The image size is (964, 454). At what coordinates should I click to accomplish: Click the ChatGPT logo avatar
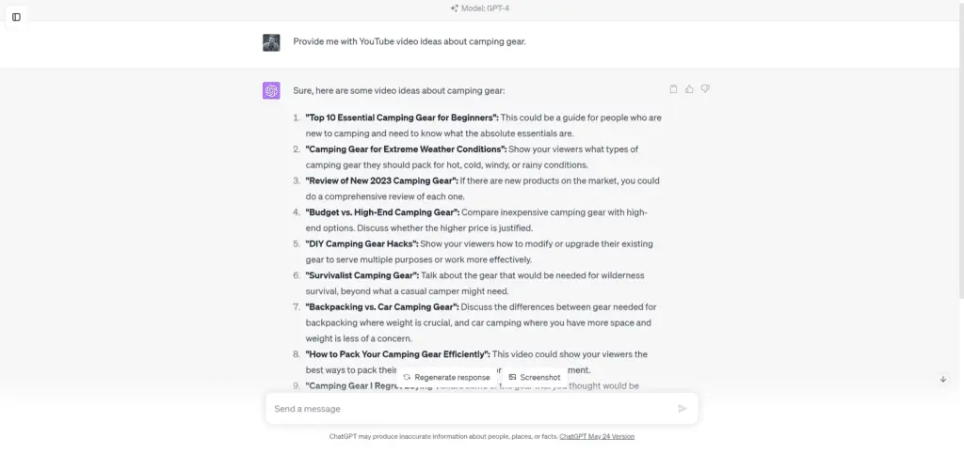tap(271, 90)
